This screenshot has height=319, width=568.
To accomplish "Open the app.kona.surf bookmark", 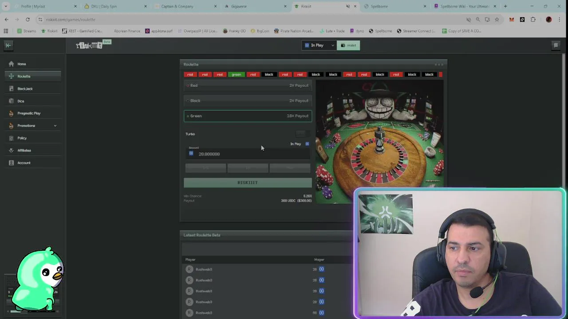I will (x=159, y=31).
